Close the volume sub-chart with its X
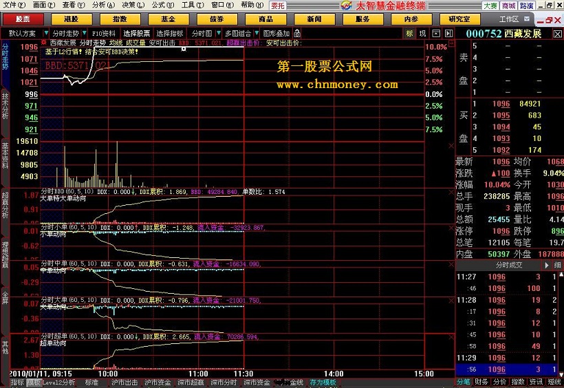This screenshot has width=564, height=388. pos(451,146)
